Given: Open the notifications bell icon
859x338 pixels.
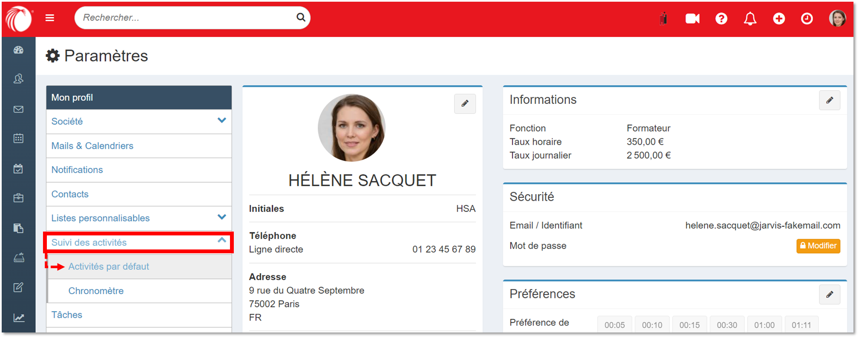Looking at the screenshot, I should click(x=750, y=19).
